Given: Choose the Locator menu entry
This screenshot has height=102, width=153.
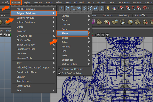Looking at the screenshot, I should 21,76.
